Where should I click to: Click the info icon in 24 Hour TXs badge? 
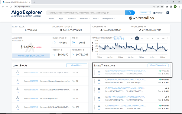point(122,39)
